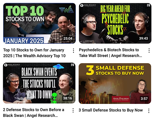Open title link 2 Defense Stocks to Own Before a Black Swan
154x120 pixels.
(34, 113)
